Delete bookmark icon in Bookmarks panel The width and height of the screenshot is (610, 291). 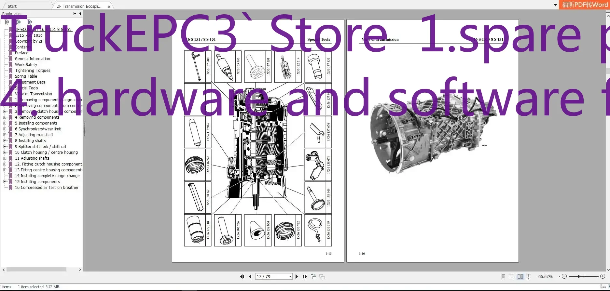coord(7,22)
